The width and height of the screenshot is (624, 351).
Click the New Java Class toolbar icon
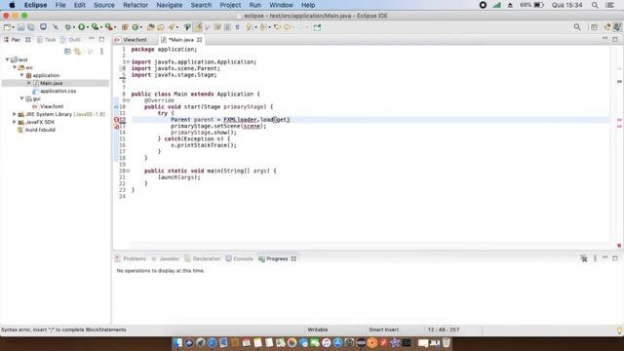tap(136, 27)
